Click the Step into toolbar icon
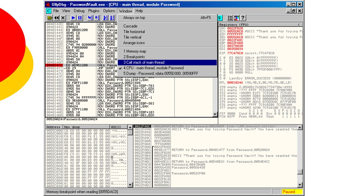Screen dimensions: 348x196 (90, 18)
